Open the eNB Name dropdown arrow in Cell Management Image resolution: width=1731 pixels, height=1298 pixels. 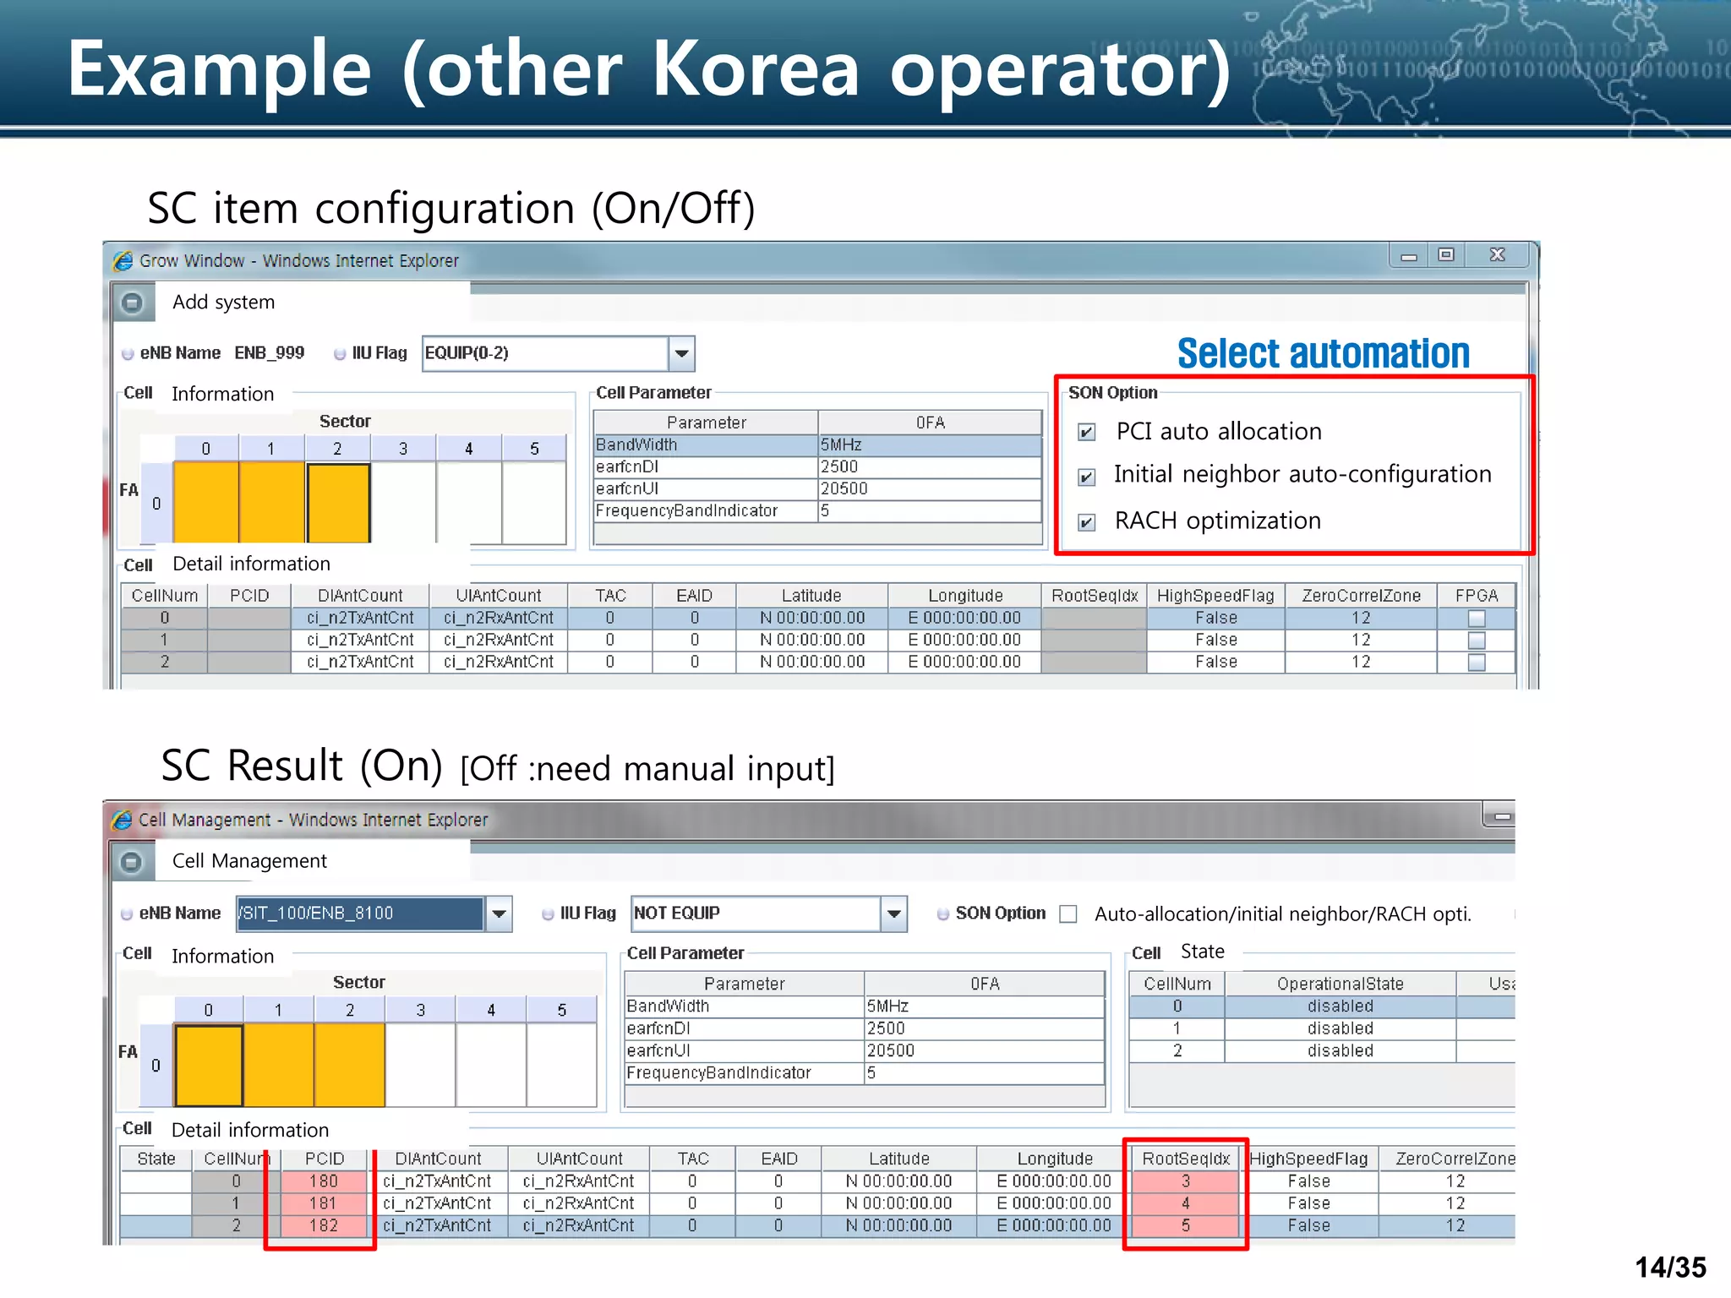click(x=499, y=914)
